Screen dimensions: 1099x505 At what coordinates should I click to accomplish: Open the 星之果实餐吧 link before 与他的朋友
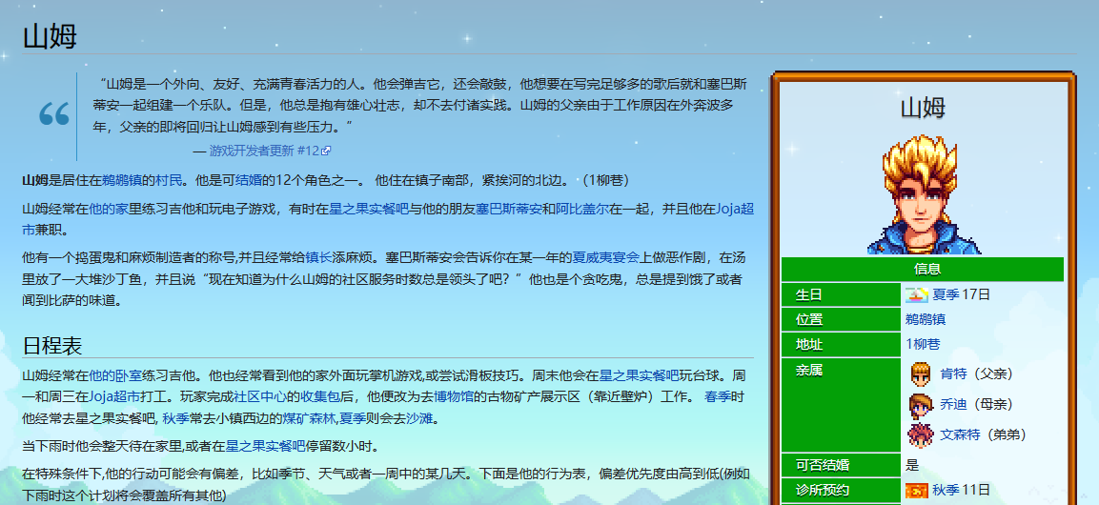coord(369,209)
